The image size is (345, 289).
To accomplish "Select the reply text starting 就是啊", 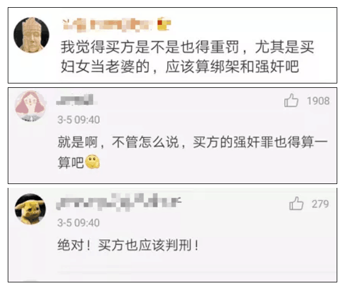I will [193, 152].
